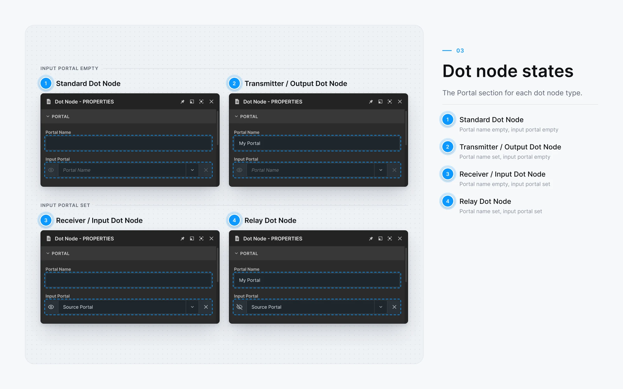Open Source Portal dropdown arrow in Relay Dot Node

pyautogui.click(x=381, y=307)
